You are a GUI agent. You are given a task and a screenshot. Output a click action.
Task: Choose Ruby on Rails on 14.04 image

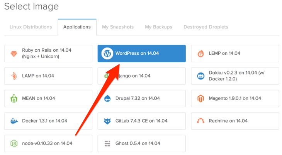[48, 53]
